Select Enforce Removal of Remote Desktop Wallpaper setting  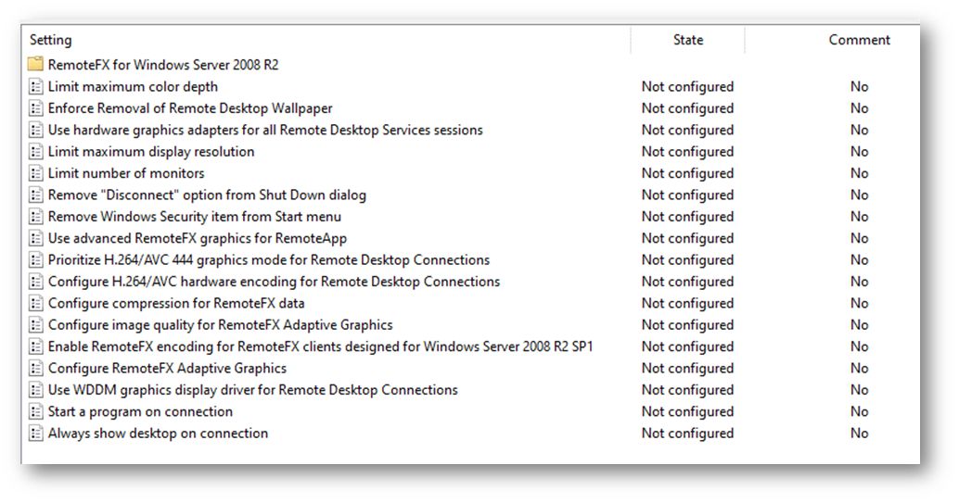coord(189,108)
